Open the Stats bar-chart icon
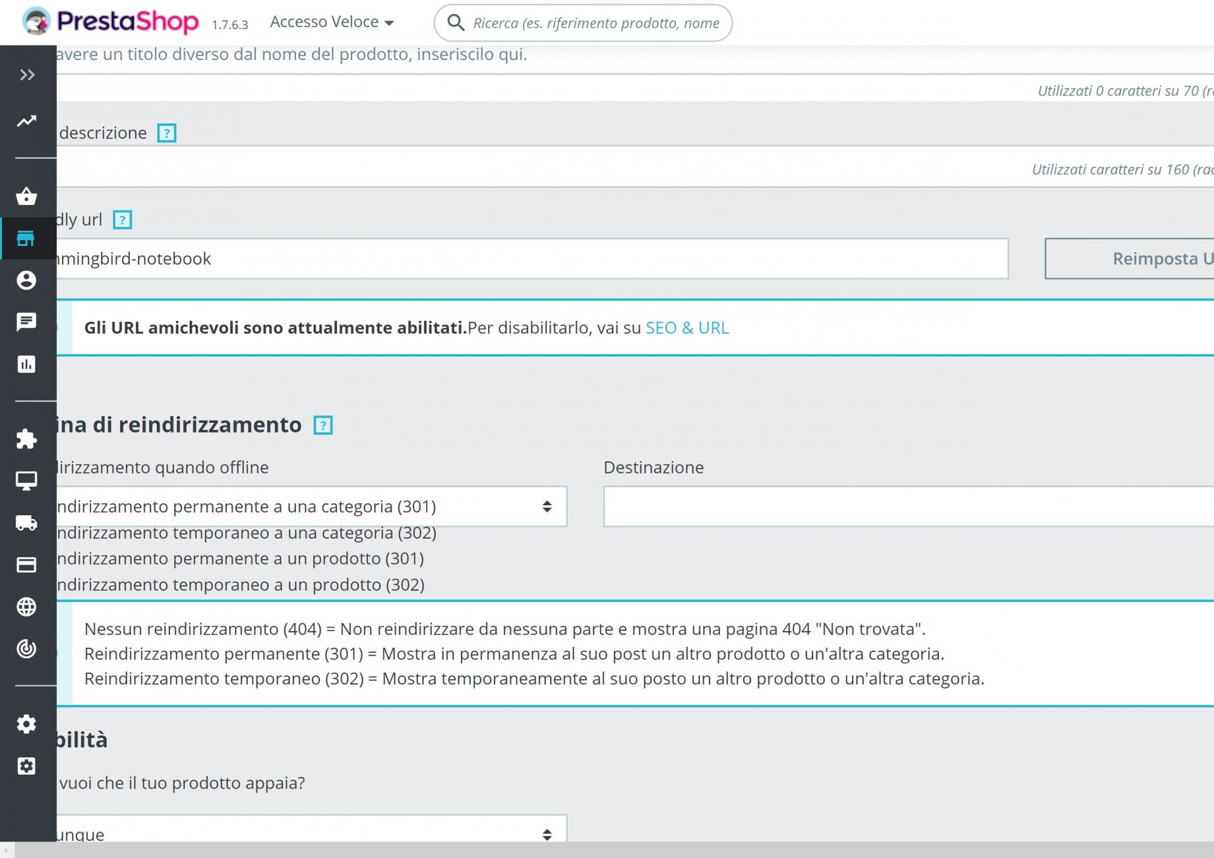The width and height of the screenshot is (1214, 858). 27,364
